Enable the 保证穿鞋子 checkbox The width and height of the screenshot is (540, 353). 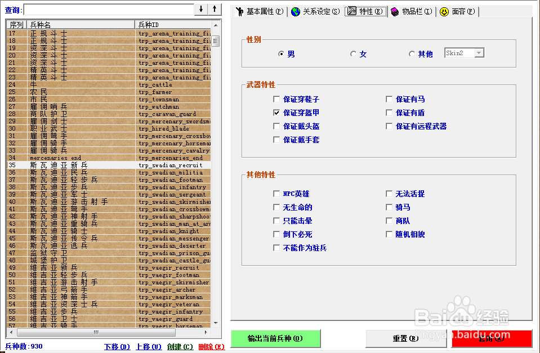click(x=276, y=99)
